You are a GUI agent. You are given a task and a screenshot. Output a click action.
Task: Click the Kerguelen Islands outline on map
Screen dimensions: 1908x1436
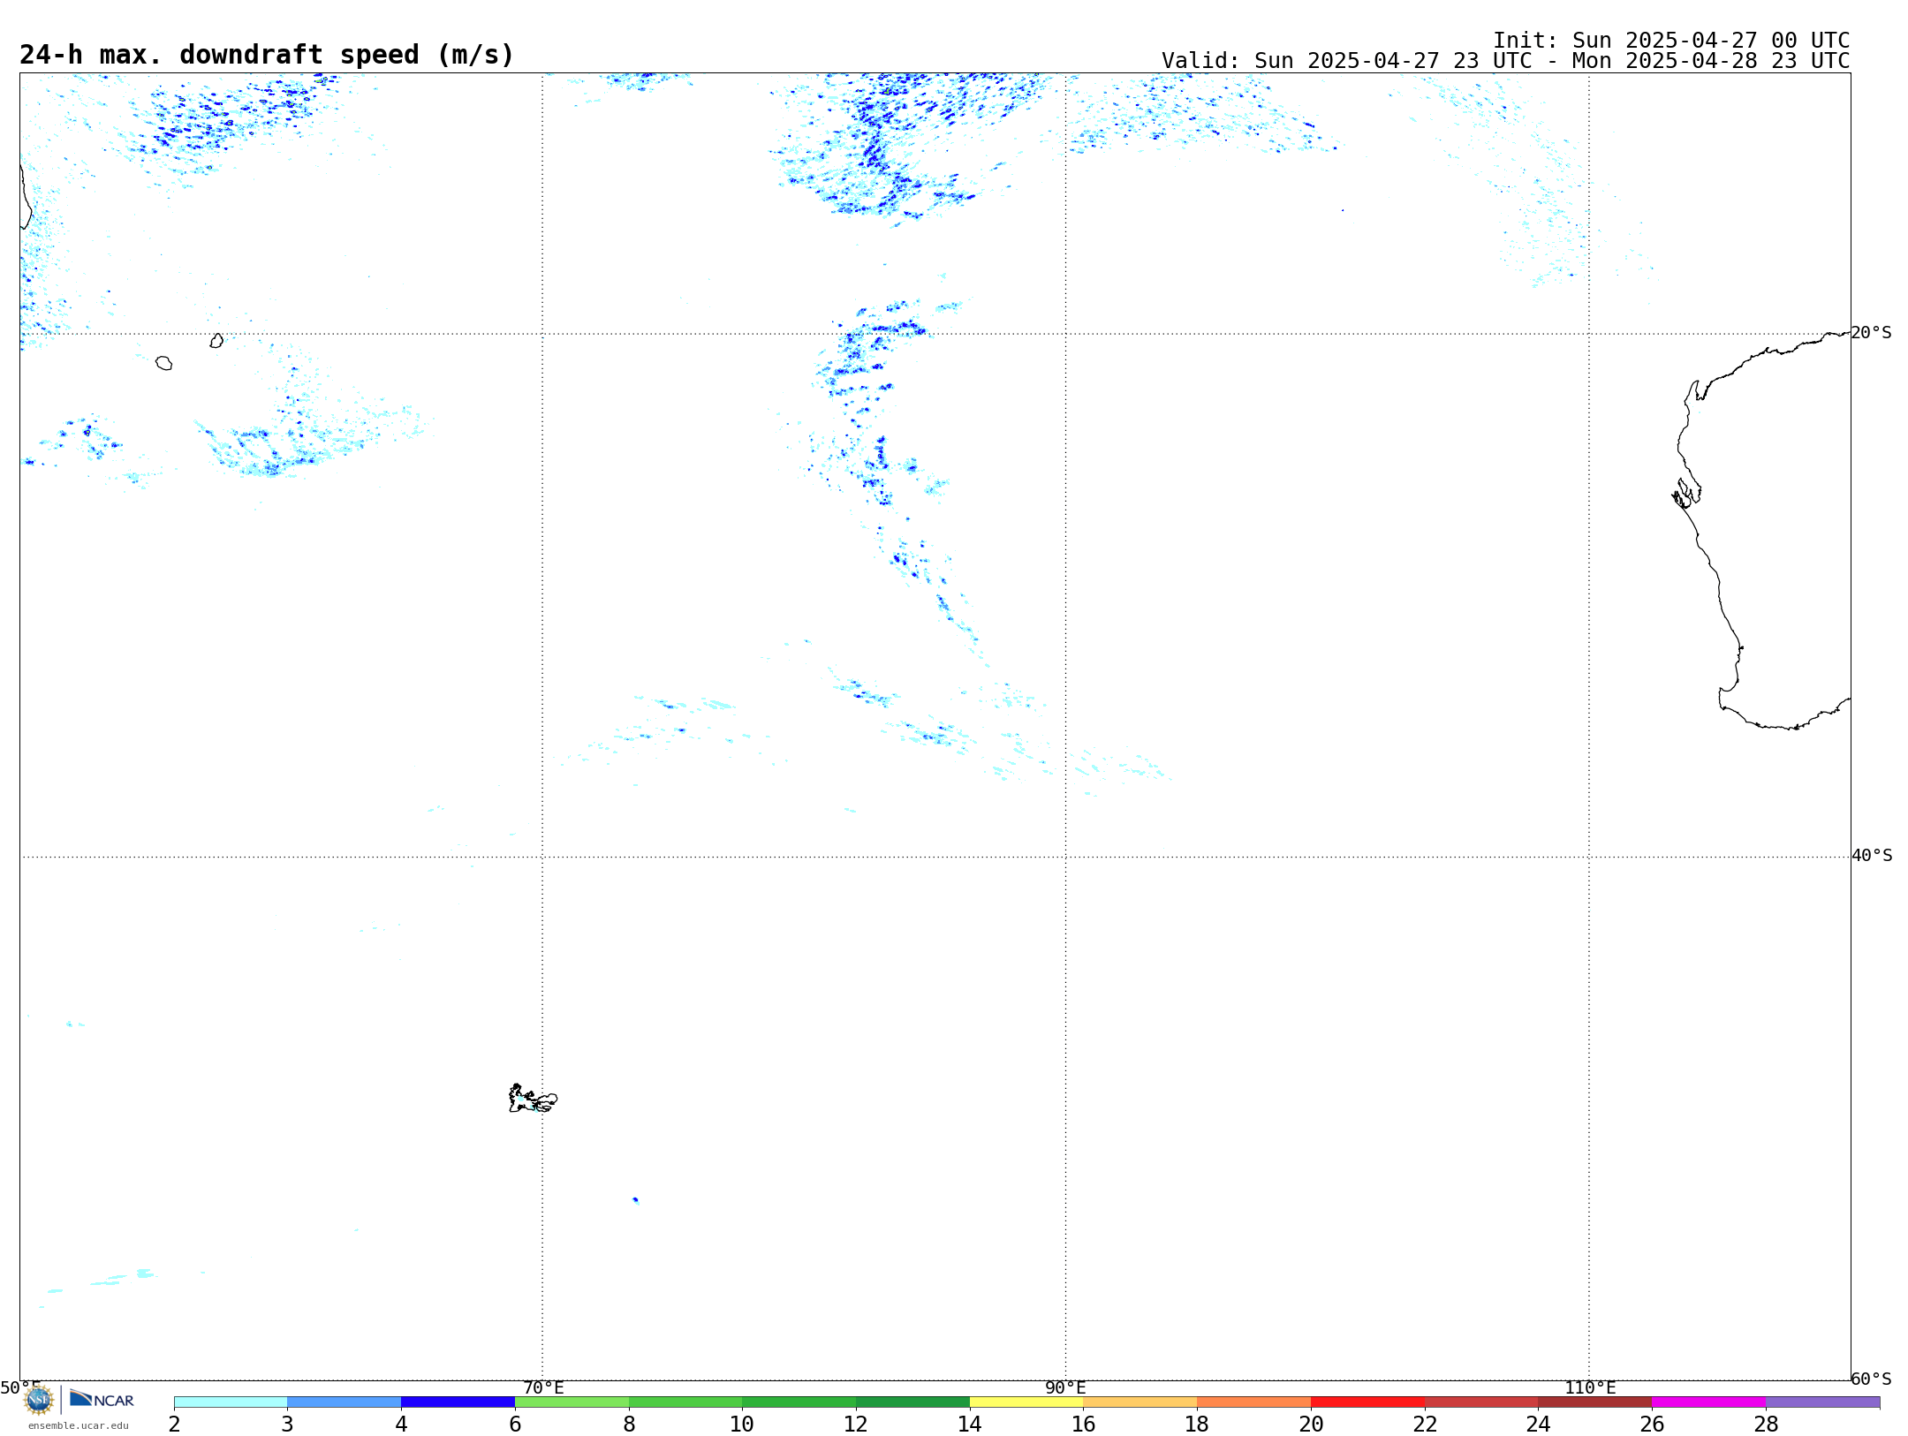click(x=533, y=1099)
